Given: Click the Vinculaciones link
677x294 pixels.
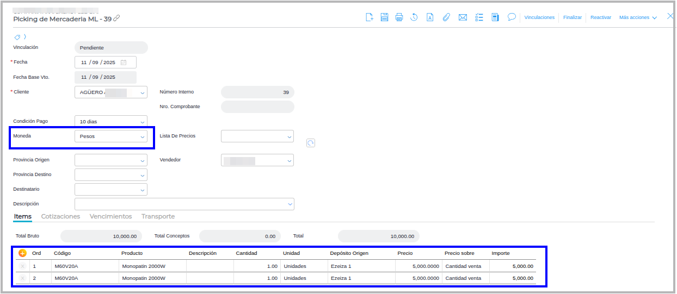Looking at the screenshot, I should 539,17.
